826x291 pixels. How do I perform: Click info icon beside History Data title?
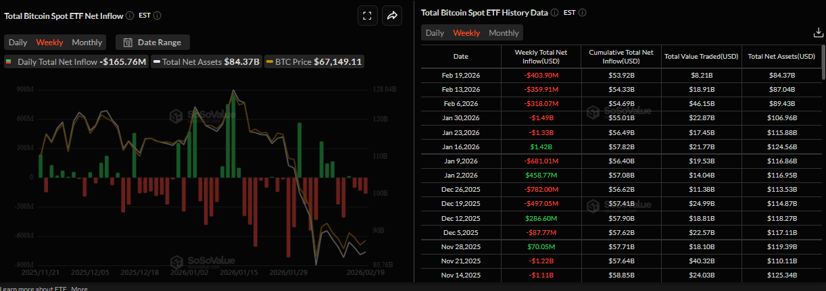pyautogui.click(x=554, y=12)
